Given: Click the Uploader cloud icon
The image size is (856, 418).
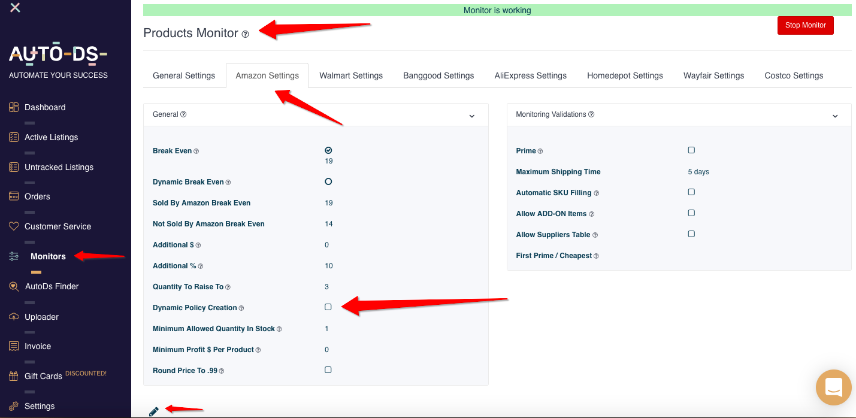Looking at the screenshot, I should pyautogui.click(x=14, y=317).
